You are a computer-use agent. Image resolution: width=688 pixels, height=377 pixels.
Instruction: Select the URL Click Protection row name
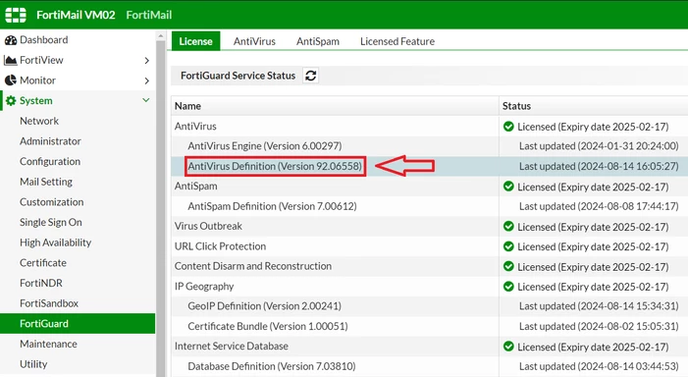tap(220, 246)
